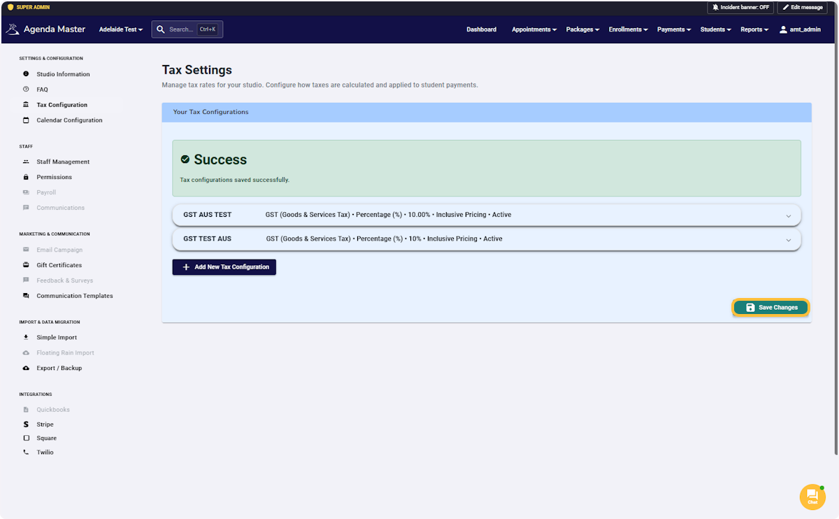Screen dimensions: 839x519
Task: Click the Studio Information info icon
Action: pos(26,74)
